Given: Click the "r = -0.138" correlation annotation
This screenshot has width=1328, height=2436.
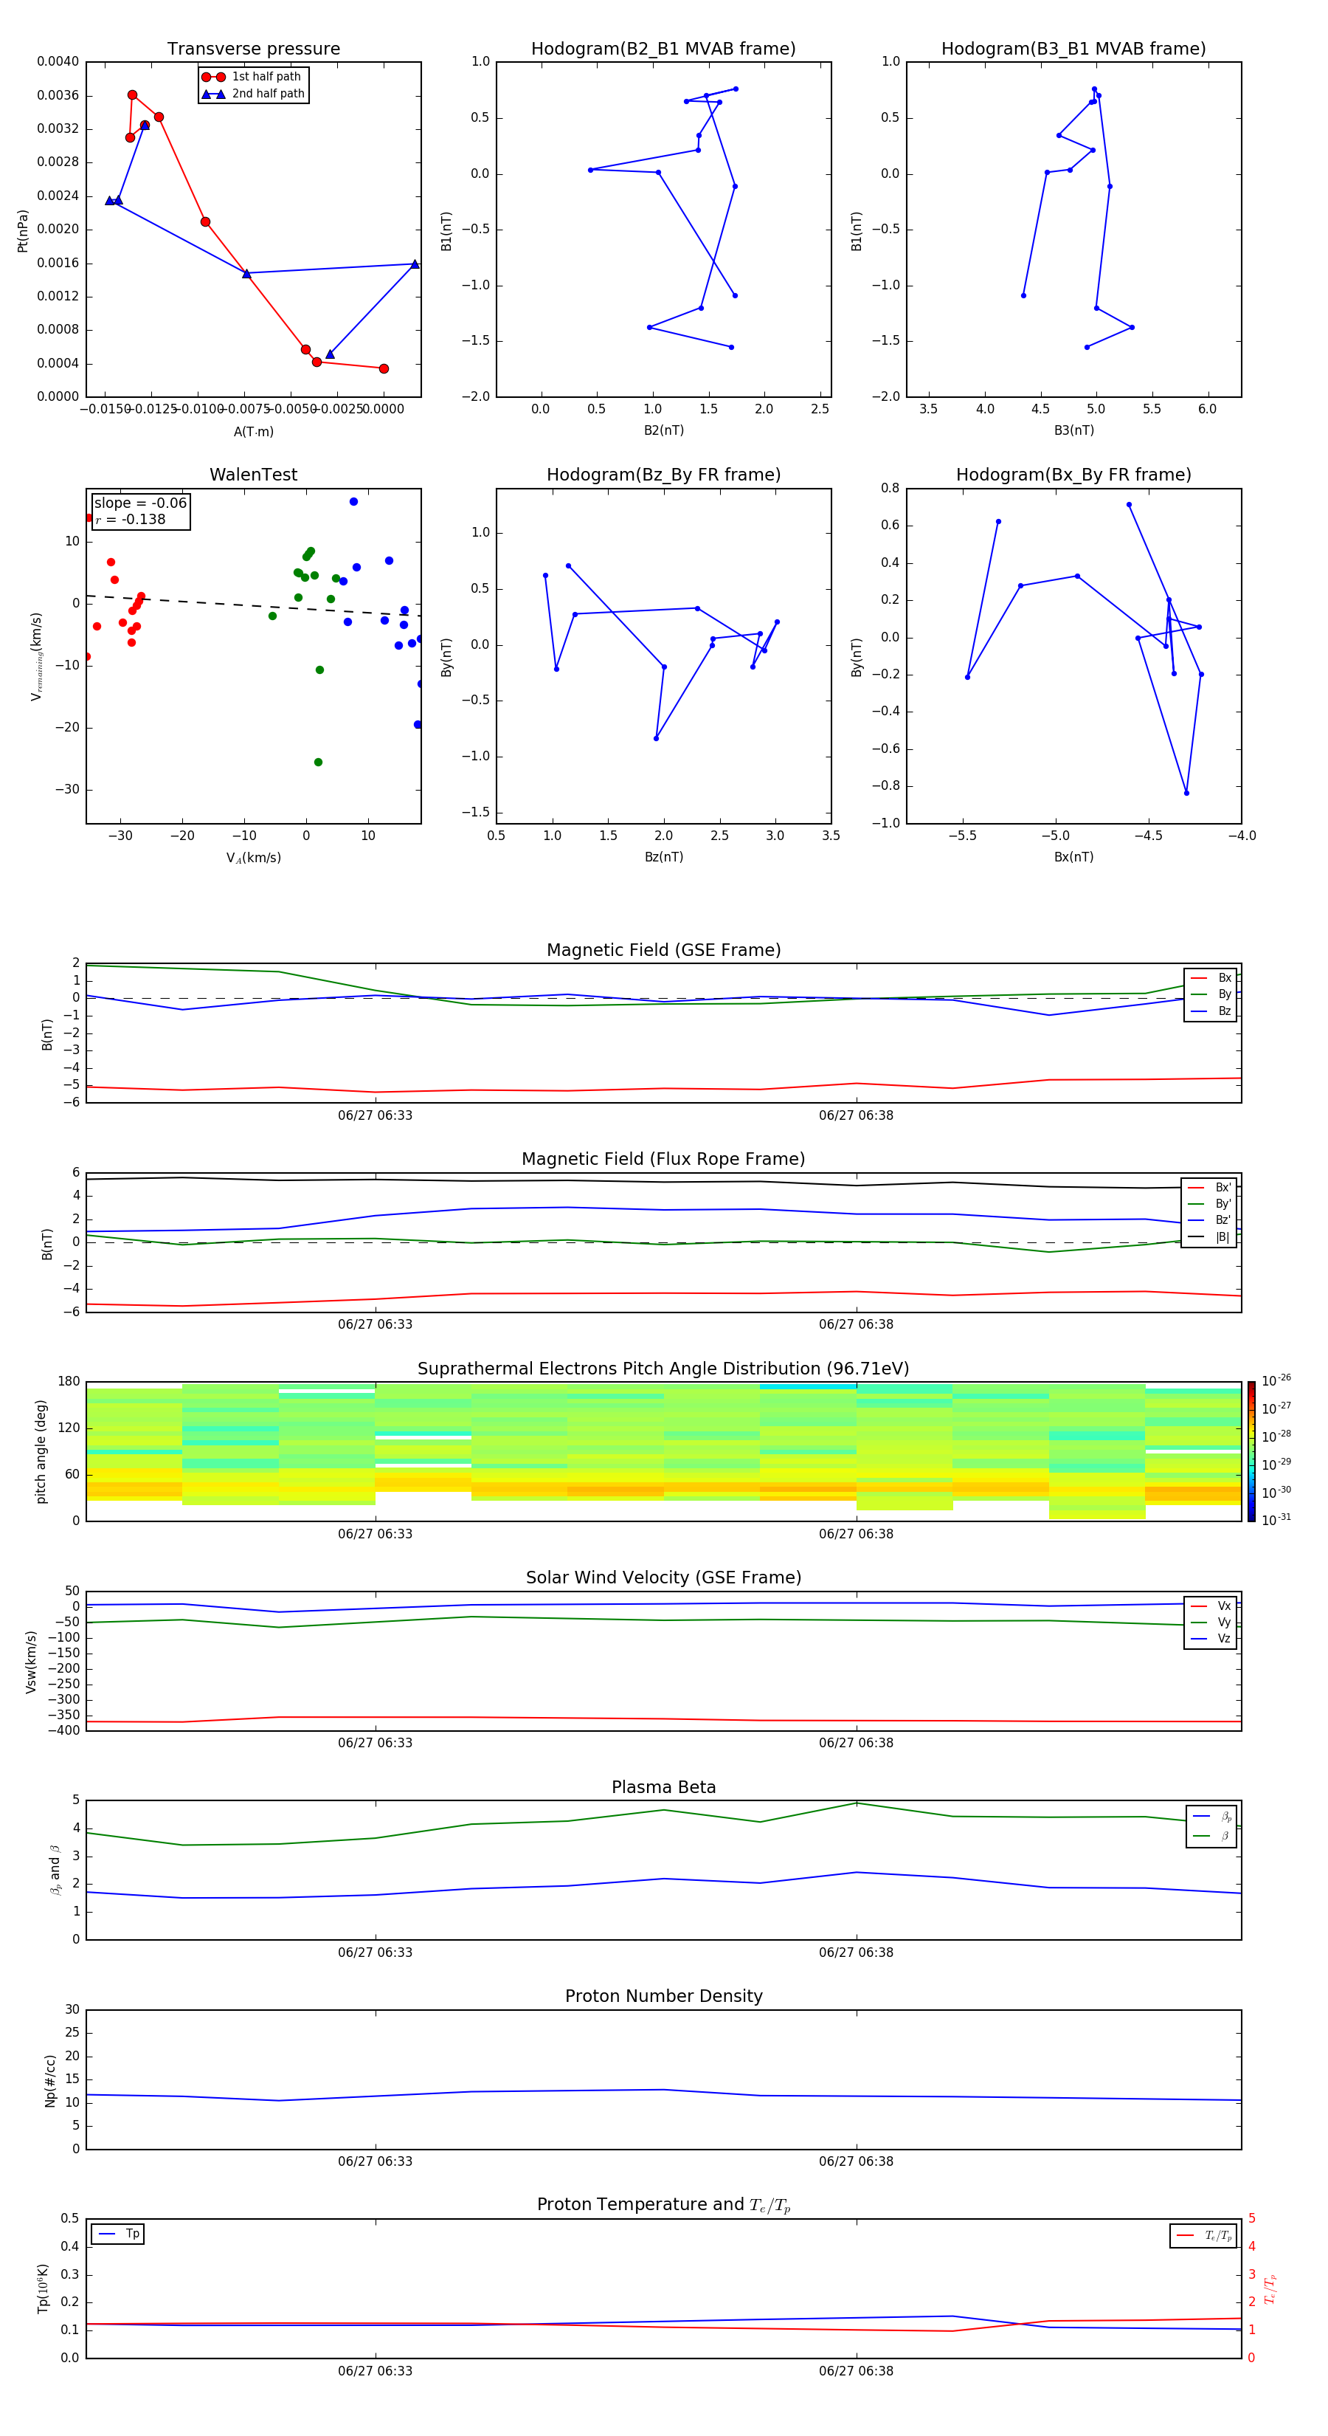Looking at the screenshot, I should tap(131, 519).
